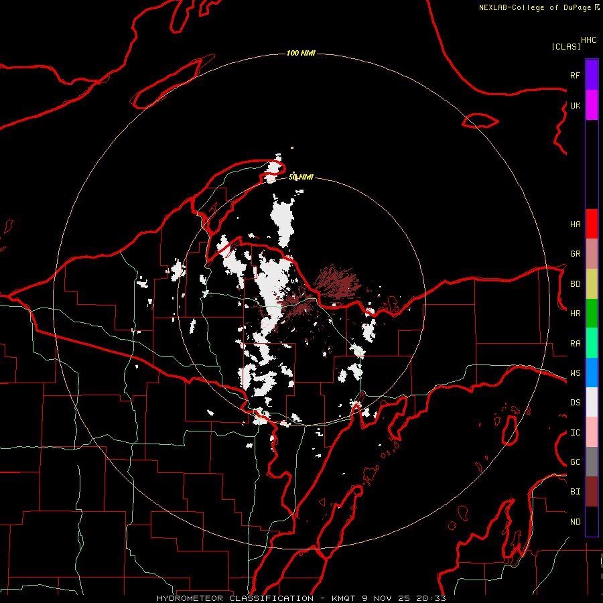The width and height of the screenshot is (603, 603).
Task: Click the '[CLAS]' units label
Action: coord(566,46)
